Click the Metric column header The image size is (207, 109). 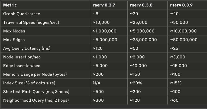click(x=10, y=5)
